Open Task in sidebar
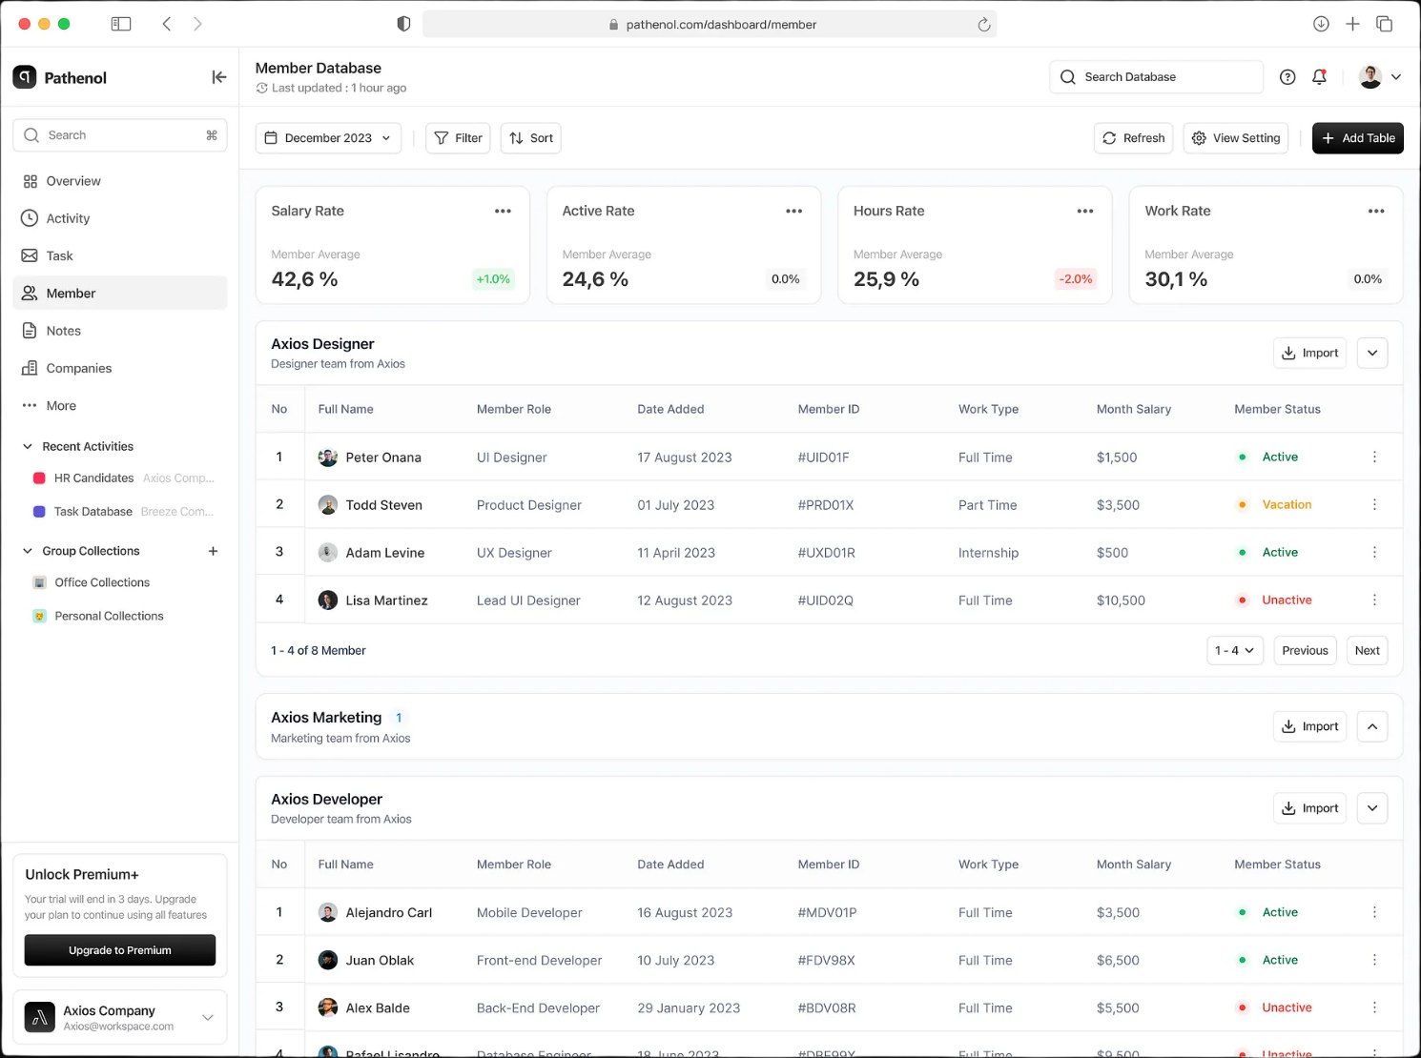1421x1058 pixels. point(120,255)
